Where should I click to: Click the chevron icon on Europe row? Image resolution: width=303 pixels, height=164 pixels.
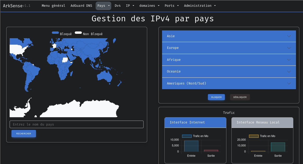point(289,48)
